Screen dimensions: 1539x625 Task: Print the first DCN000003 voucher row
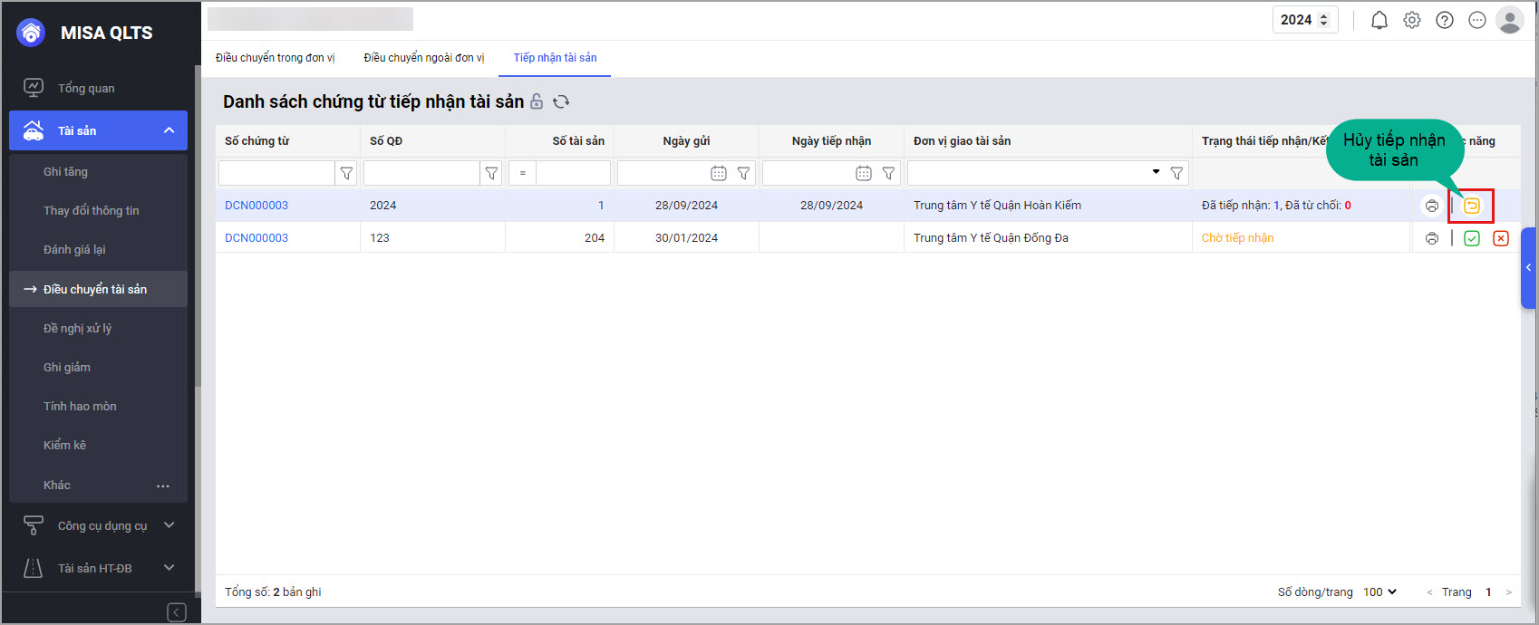1432,206
